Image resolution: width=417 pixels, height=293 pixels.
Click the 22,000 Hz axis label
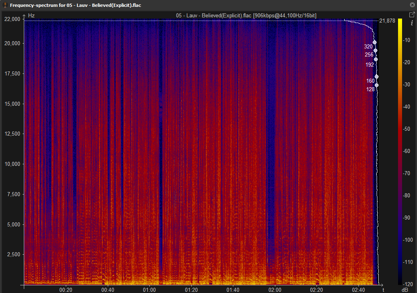point(13,19)
